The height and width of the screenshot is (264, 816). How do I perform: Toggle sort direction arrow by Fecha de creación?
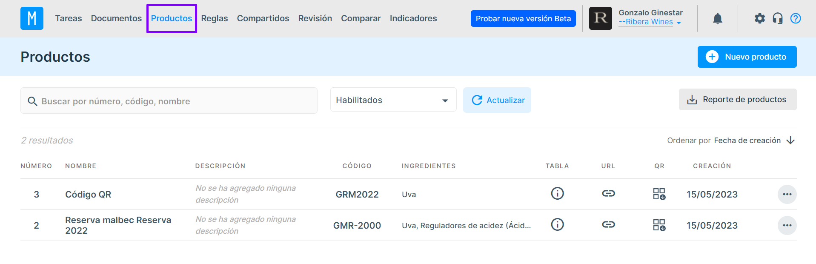(790, 141)
